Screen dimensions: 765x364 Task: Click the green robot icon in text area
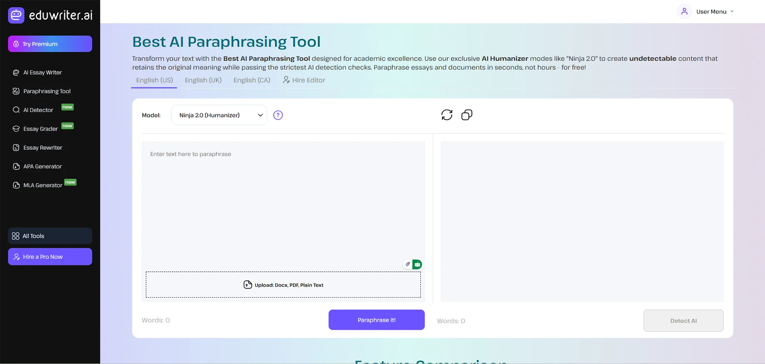(417, 264)
